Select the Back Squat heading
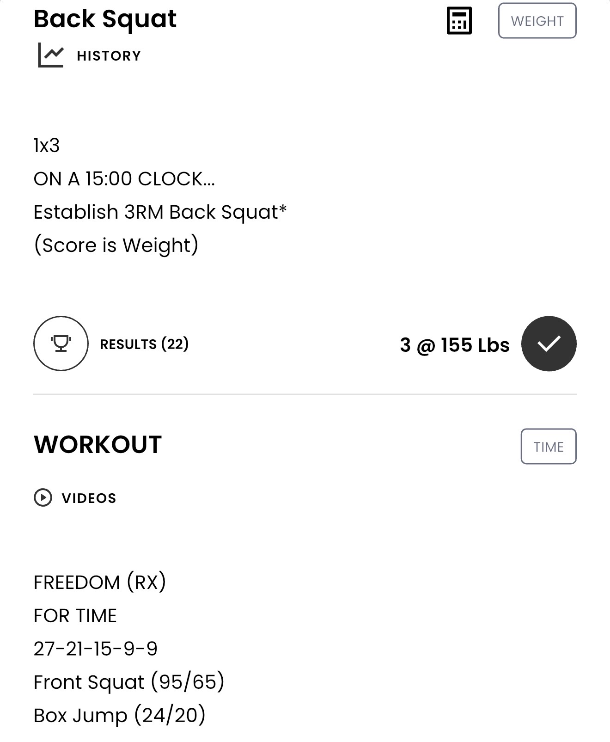The image size is (610, 742). click(x=105, y=19)
